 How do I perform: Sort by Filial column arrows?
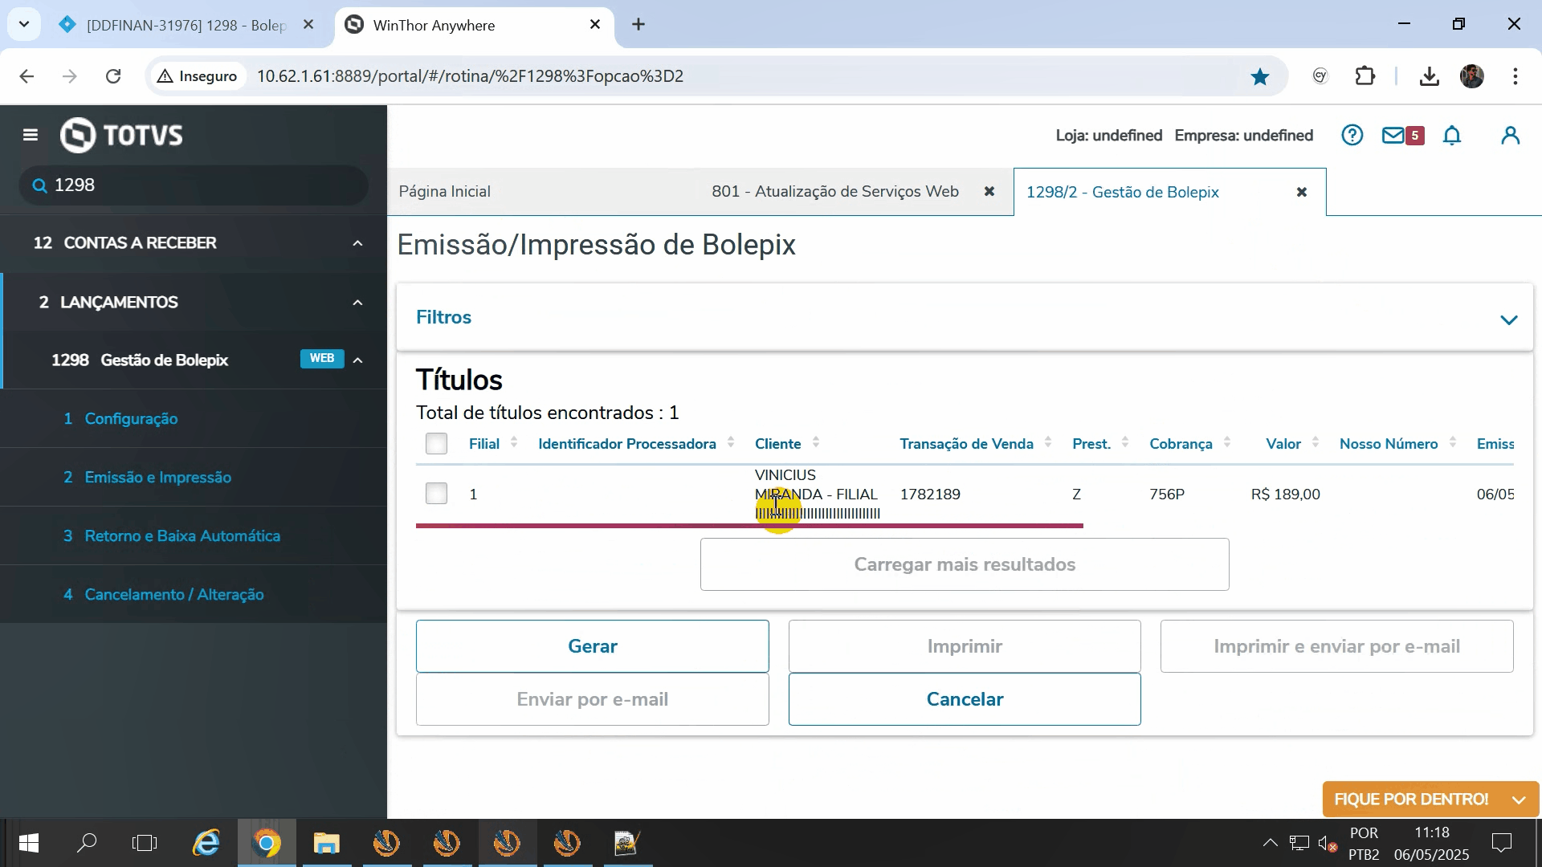click(x=514, y=443)
